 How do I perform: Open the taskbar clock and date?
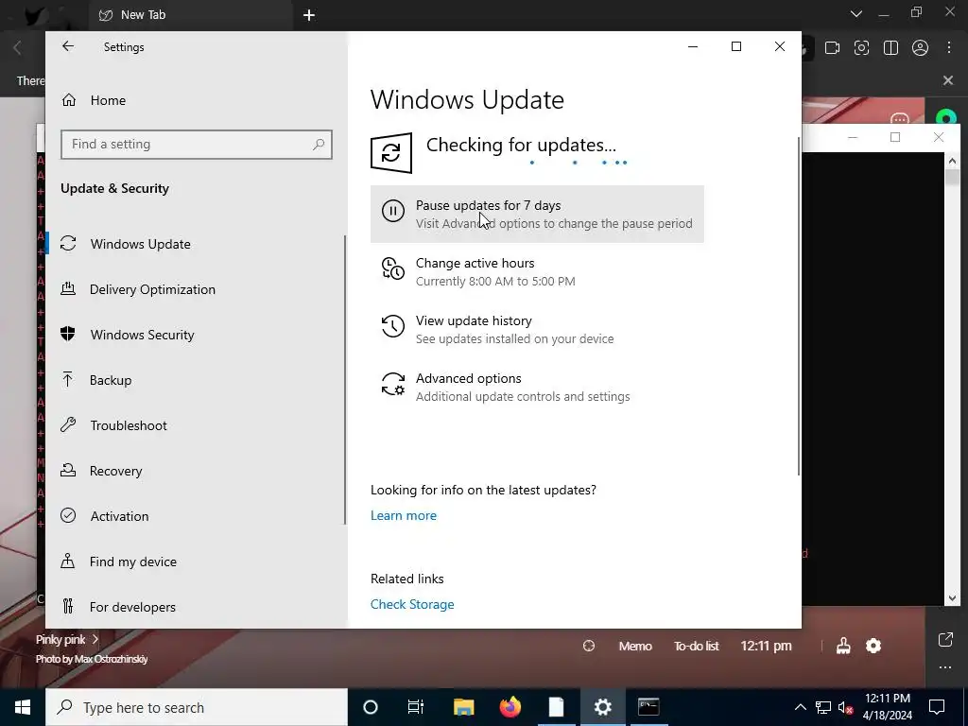coord(888,707)
